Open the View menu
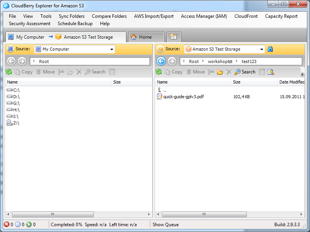Viewport: 310px width, 232px height. tap(28, 16)
